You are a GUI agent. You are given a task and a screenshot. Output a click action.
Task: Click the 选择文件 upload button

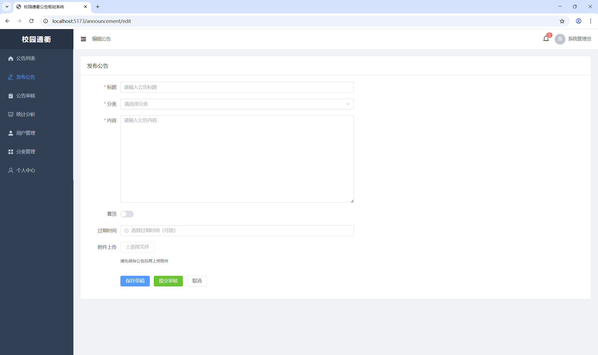pos(137,247)
